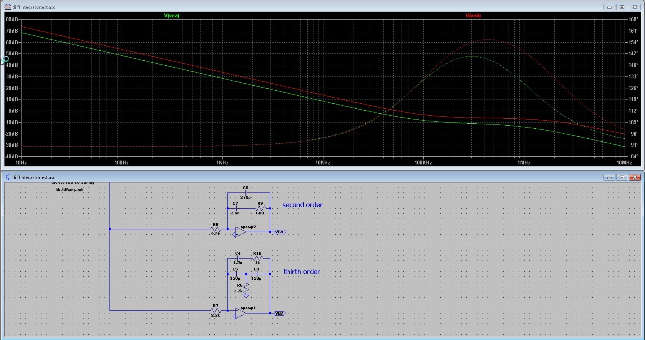Click the 2.2k value under R7
The width and height of the screenshot is (645, 340).
pos(216,315)
